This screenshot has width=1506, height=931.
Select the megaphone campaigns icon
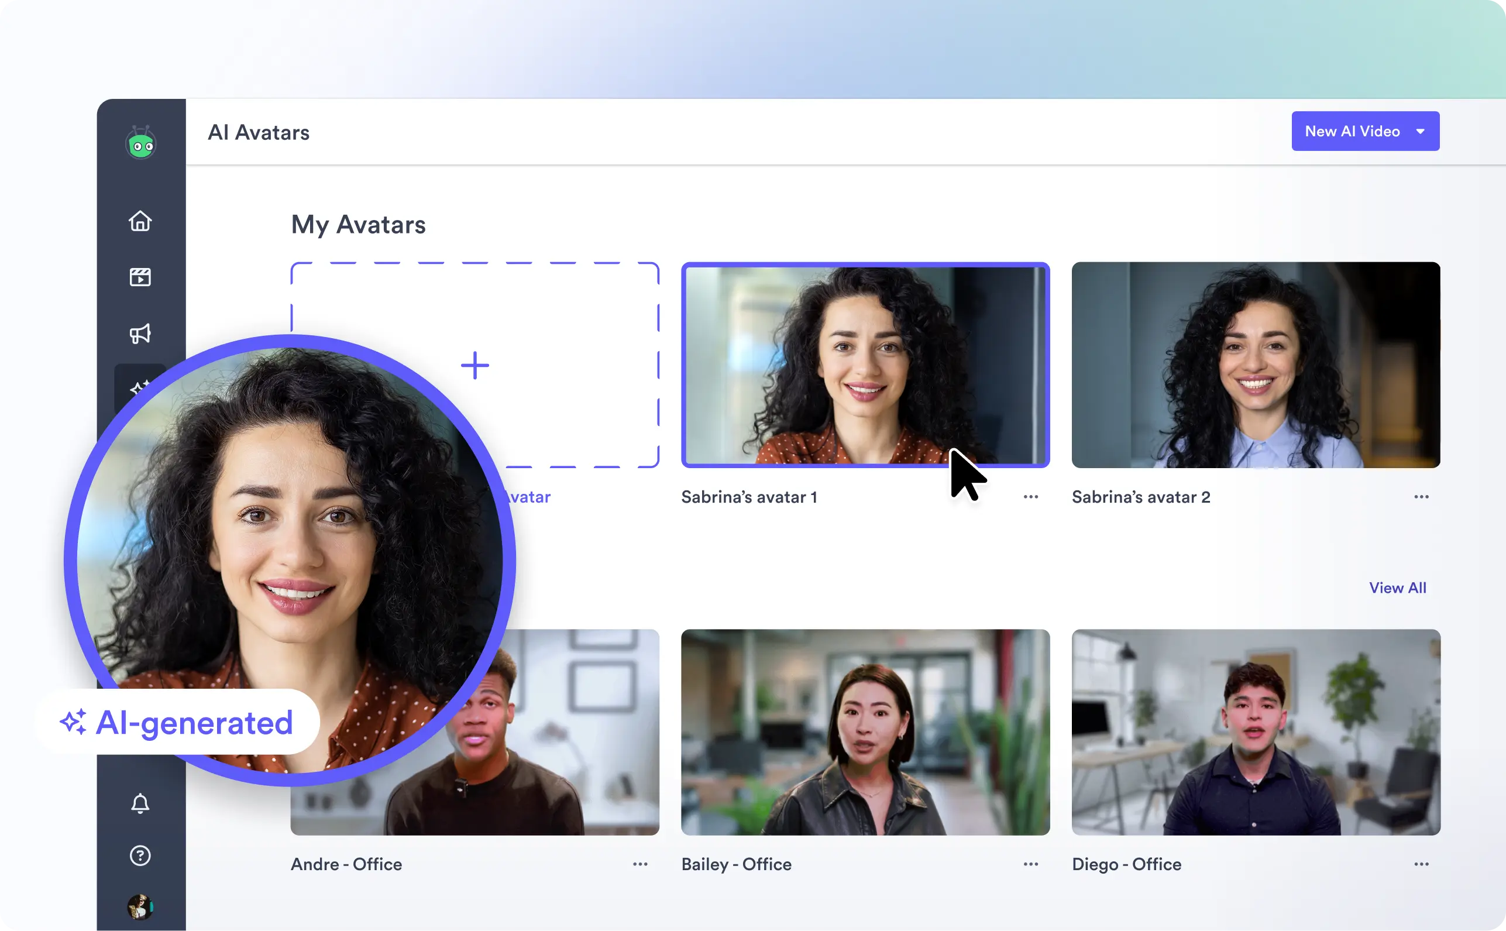(x=140, y=333)
